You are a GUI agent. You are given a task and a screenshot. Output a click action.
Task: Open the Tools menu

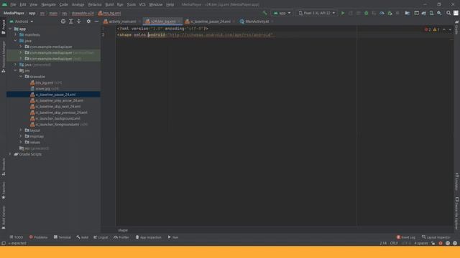(131, 4)
